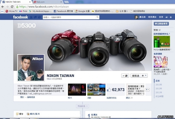Open the NIKON TAIWAN profile picture
Viewport: 175px width, 119px height.
pyautogui.click(x=31, y=68)
